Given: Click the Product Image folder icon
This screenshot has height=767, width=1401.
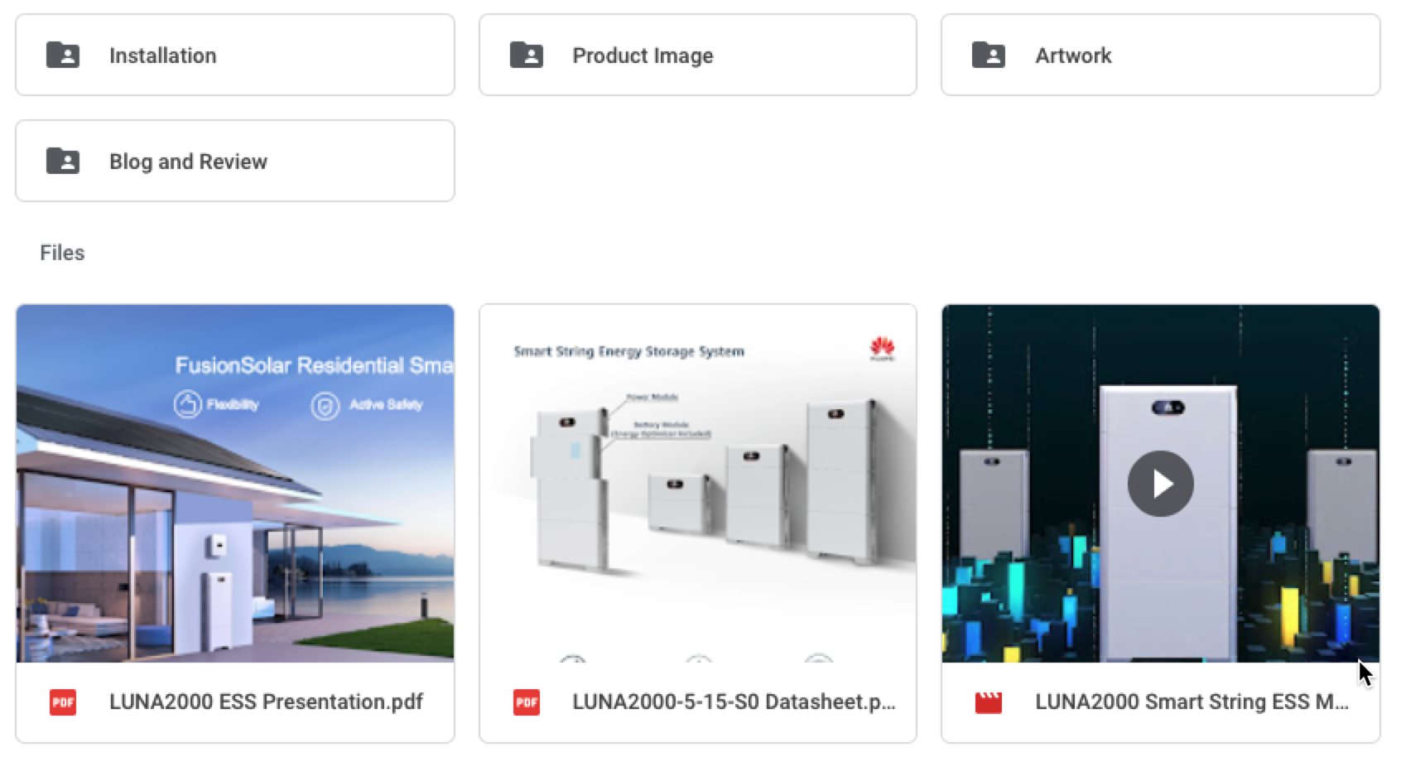Looking at the screenshot, I should coord(527,55).
